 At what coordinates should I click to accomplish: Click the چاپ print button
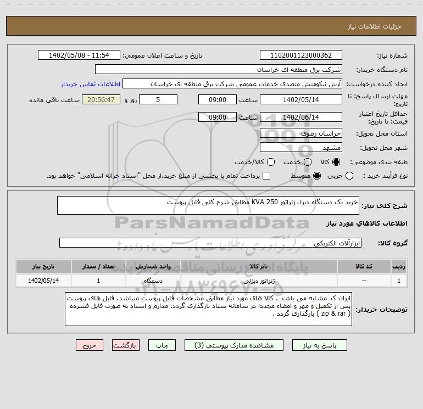pos(162,345)
